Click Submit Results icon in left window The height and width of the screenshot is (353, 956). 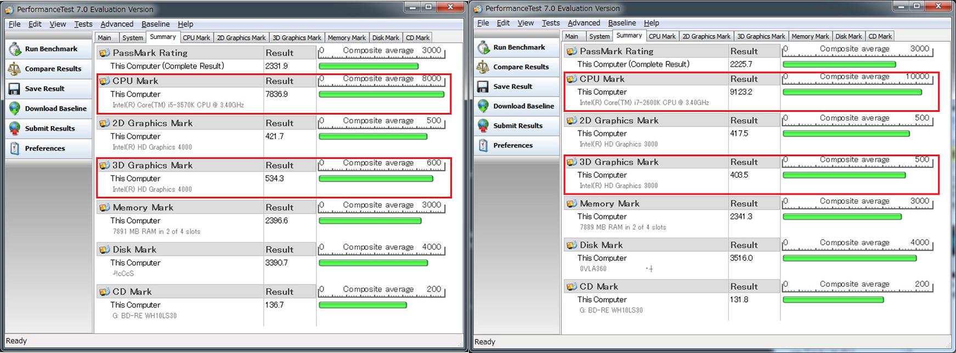coord(15,128)
